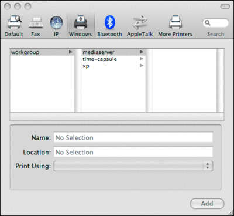234x216 pixels.
Task: Expand the workgroup disclosure arrow
Action: (71, 52)
